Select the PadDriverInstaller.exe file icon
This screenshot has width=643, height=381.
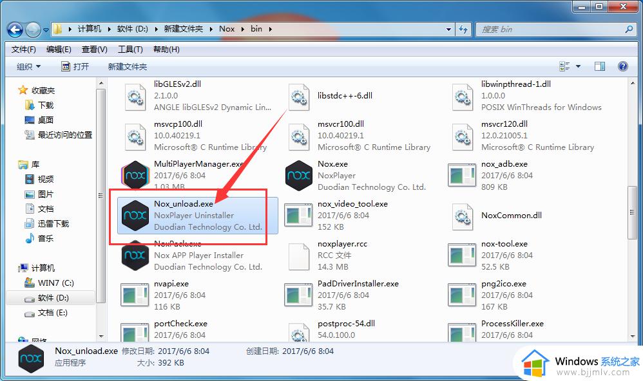click(x=299, y=295)
